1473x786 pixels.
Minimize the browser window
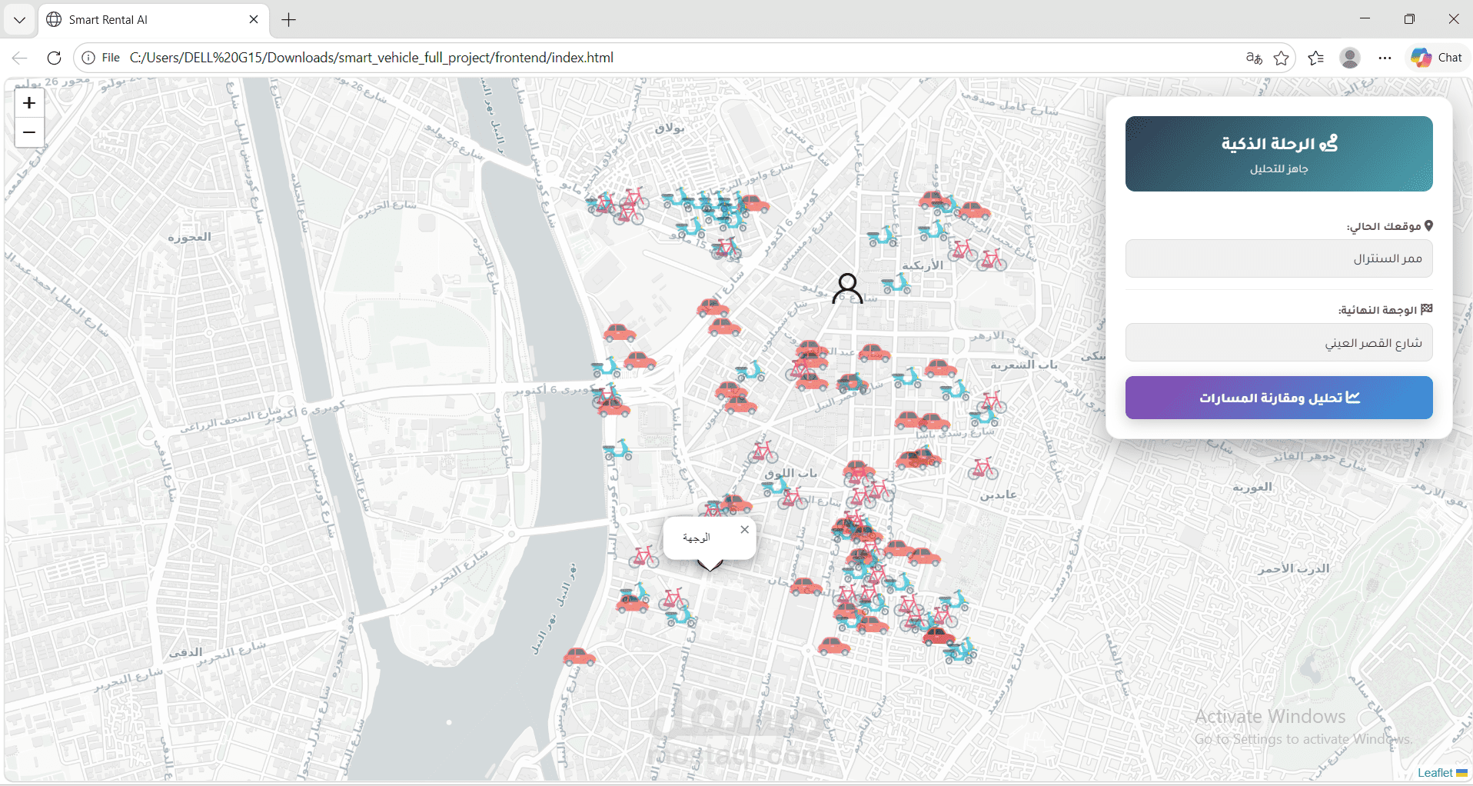(1365, 19)
